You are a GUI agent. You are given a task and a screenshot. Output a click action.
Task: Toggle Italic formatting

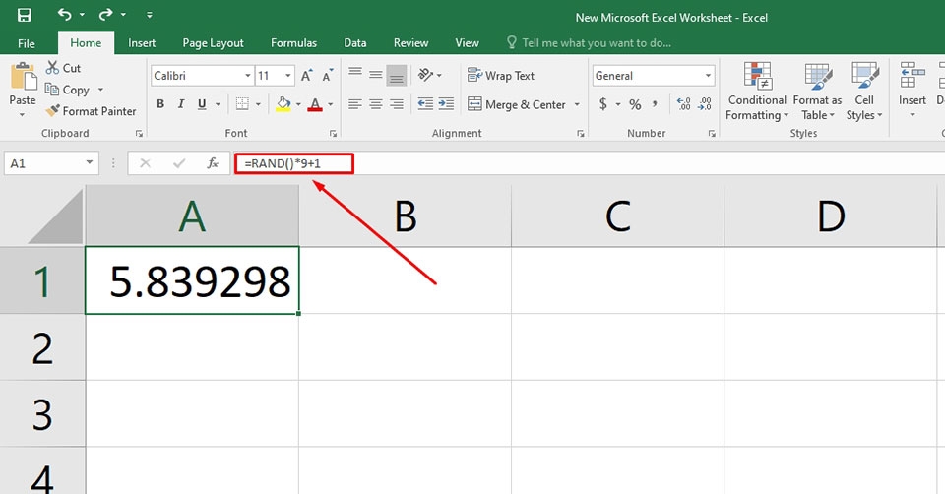pos(181,104)
